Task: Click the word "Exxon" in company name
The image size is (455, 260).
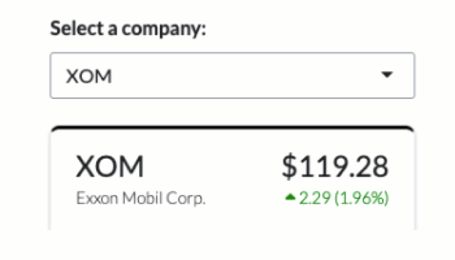Action: 97,198
